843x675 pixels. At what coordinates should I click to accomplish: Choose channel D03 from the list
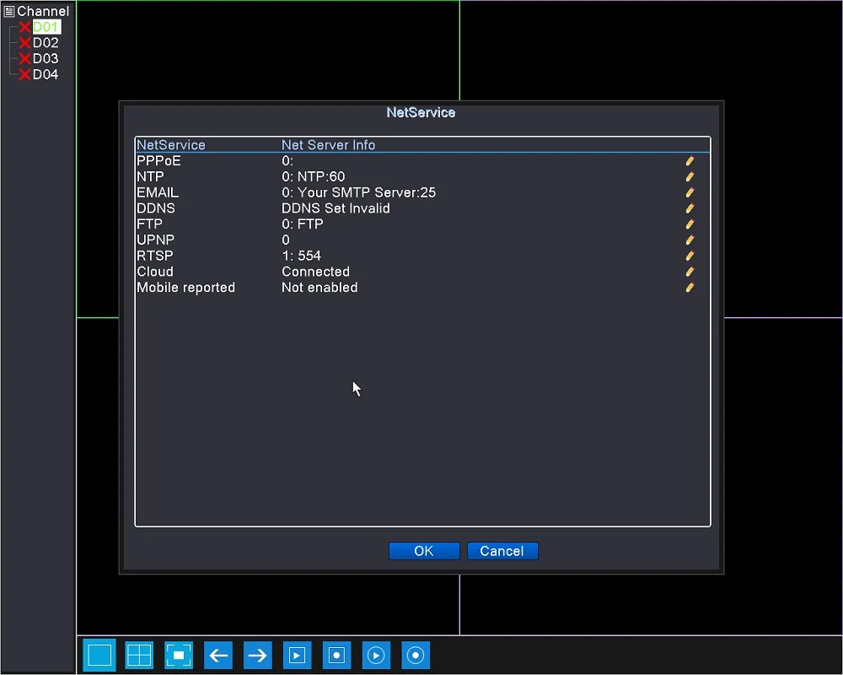(x=46, y=58)
